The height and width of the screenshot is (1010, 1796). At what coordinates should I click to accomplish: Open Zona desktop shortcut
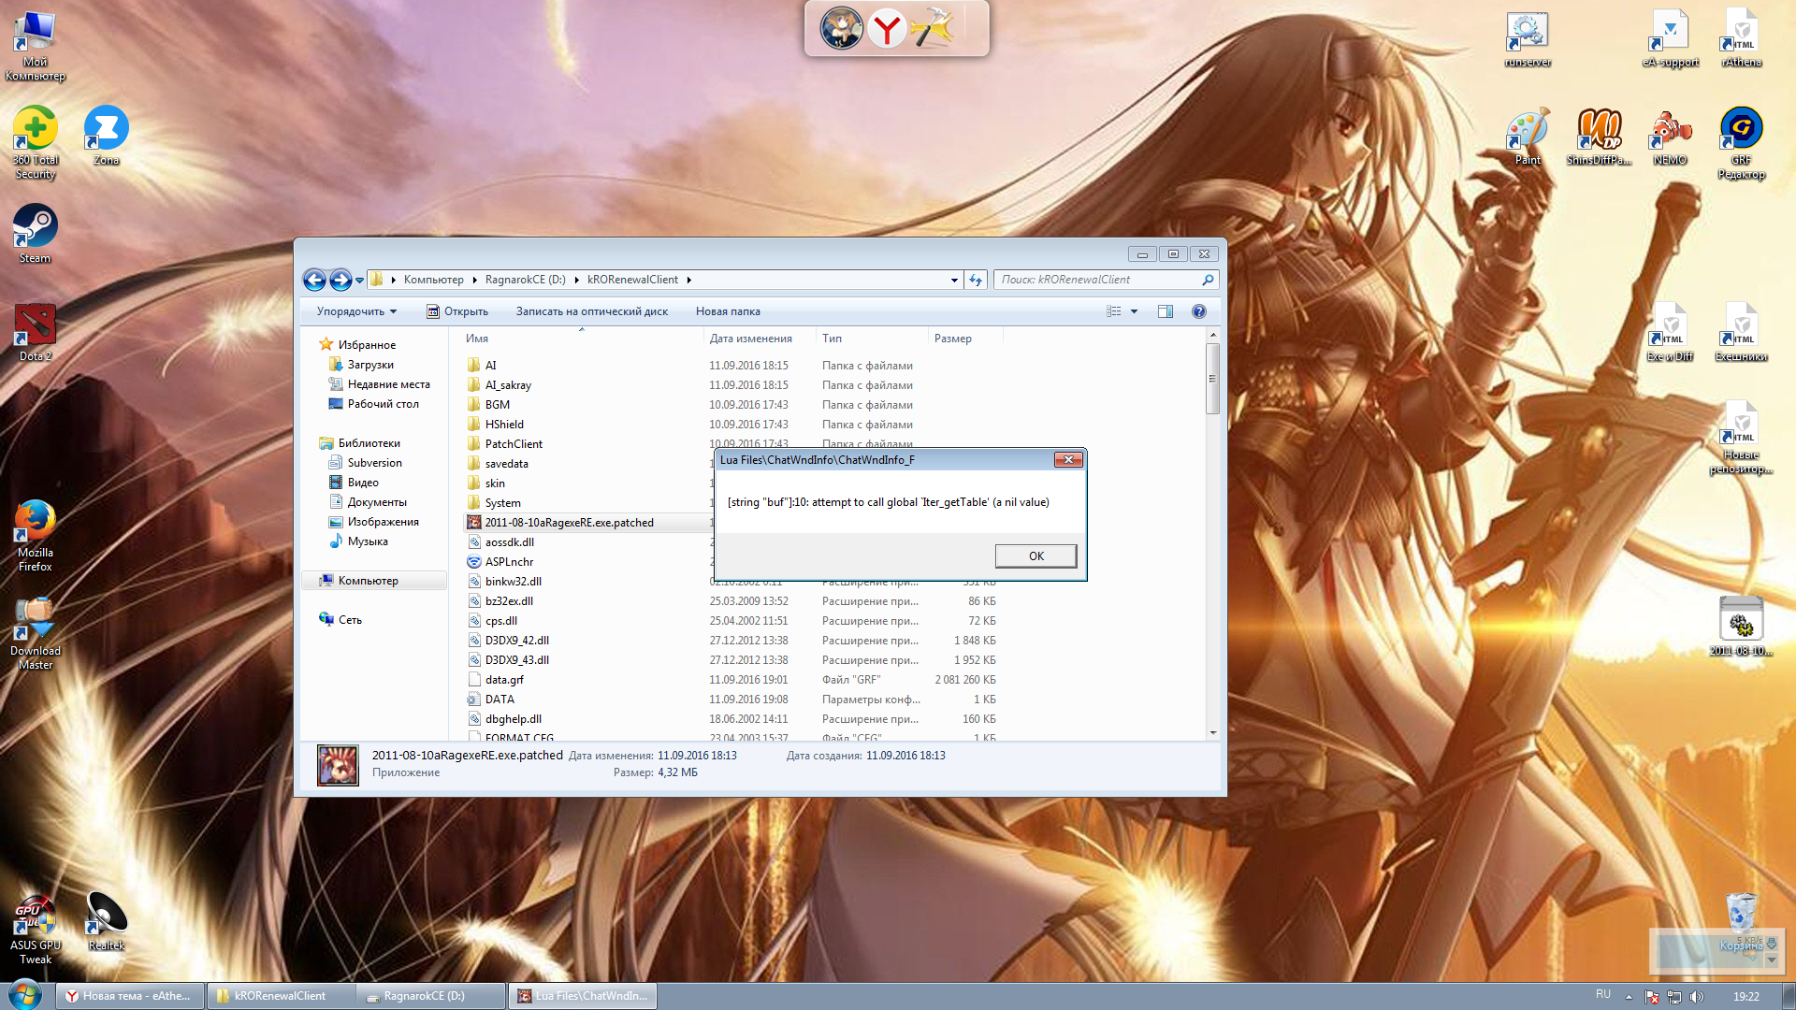pyautogui.click(x=106, y=137)
